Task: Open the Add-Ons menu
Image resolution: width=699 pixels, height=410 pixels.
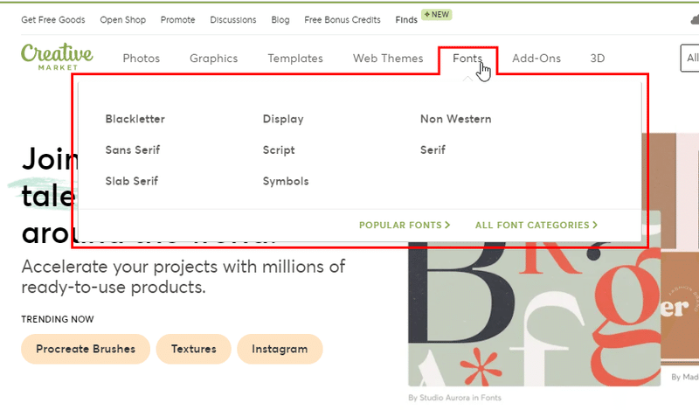Action: 536,58
